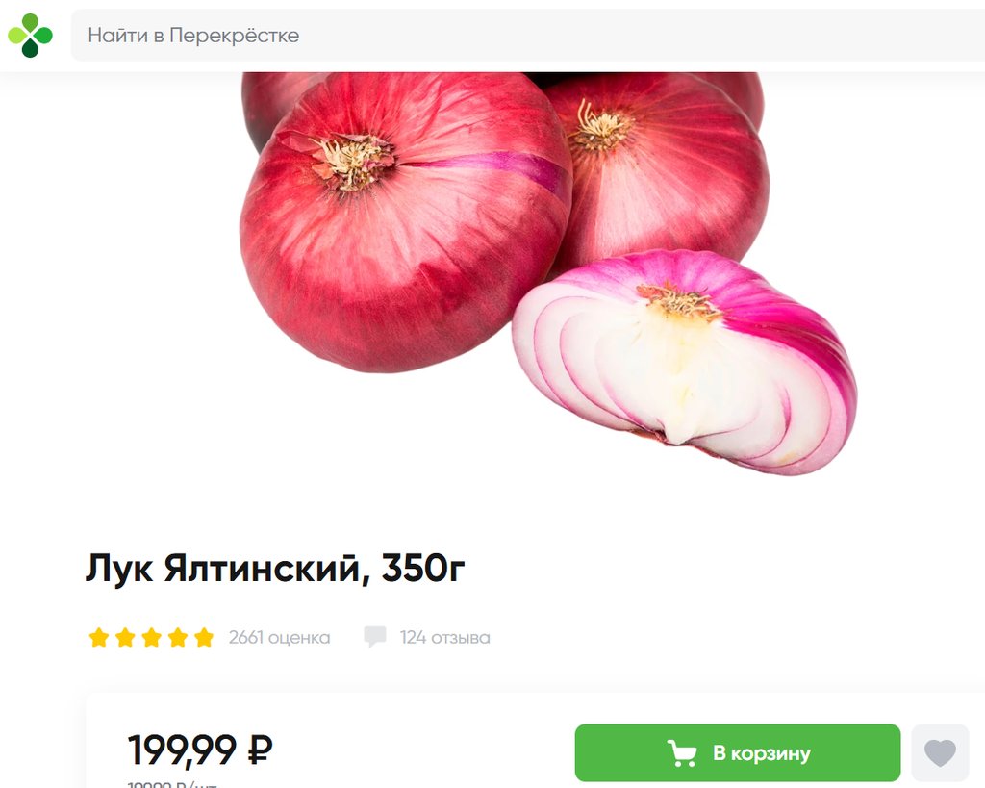Select the third rating star
Image resolution: width=985 pixels, height=788 pixels.
click(151, 637)
